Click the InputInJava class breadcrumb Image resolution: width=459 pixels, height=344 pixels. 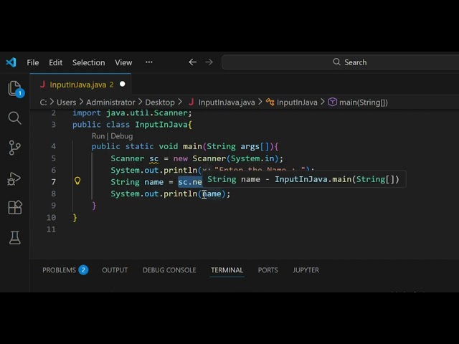pyautogui.click(x=297, y=102)
